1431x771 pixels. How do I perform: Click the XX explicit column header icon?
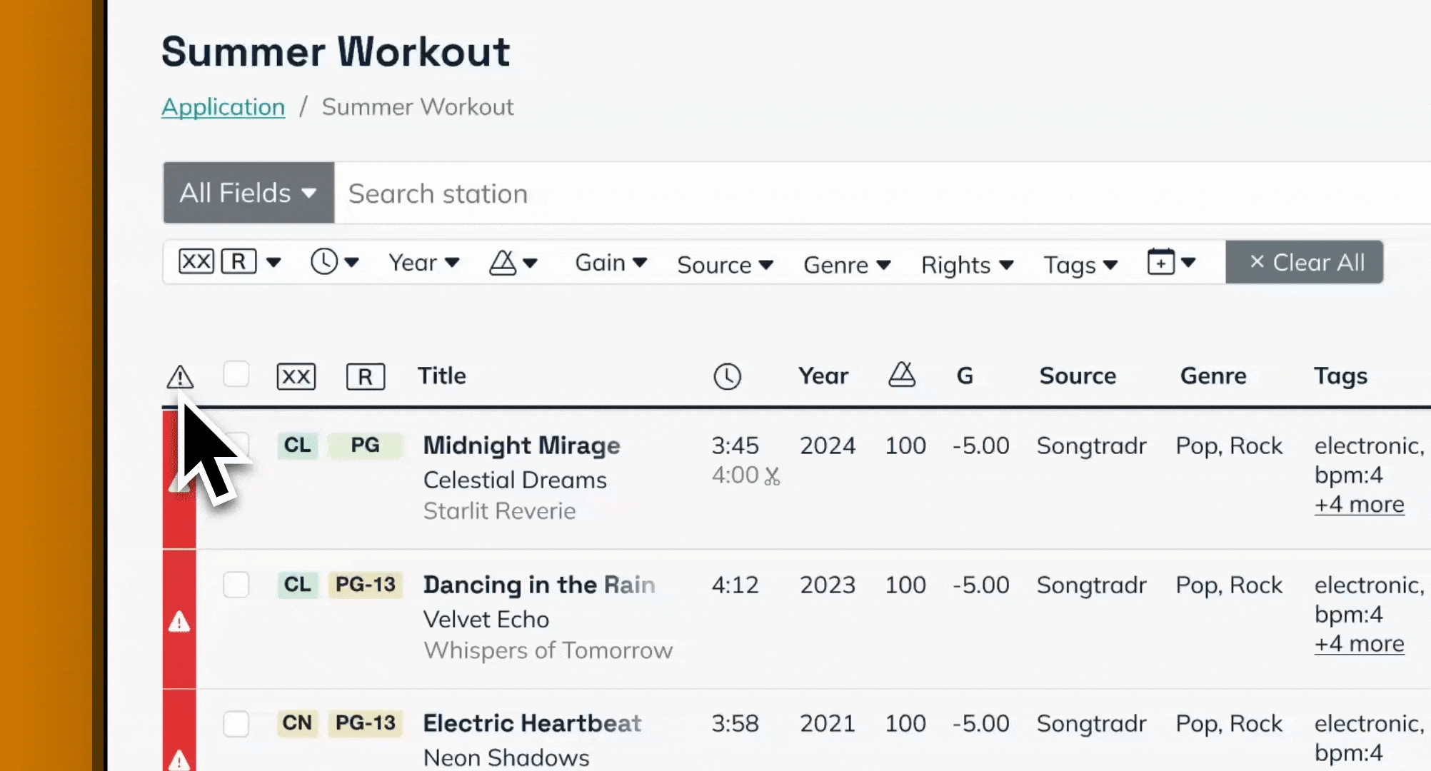point(296,376)
